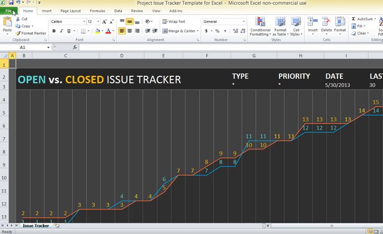This screenshot has height=234, width=383.
Task: Toggle Bold formatting
Action: (54, 31)
